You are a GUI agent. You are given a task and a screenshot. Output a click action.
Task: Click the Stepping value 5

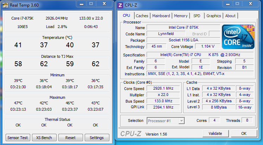pyautogui.click(x=244, y=61)
